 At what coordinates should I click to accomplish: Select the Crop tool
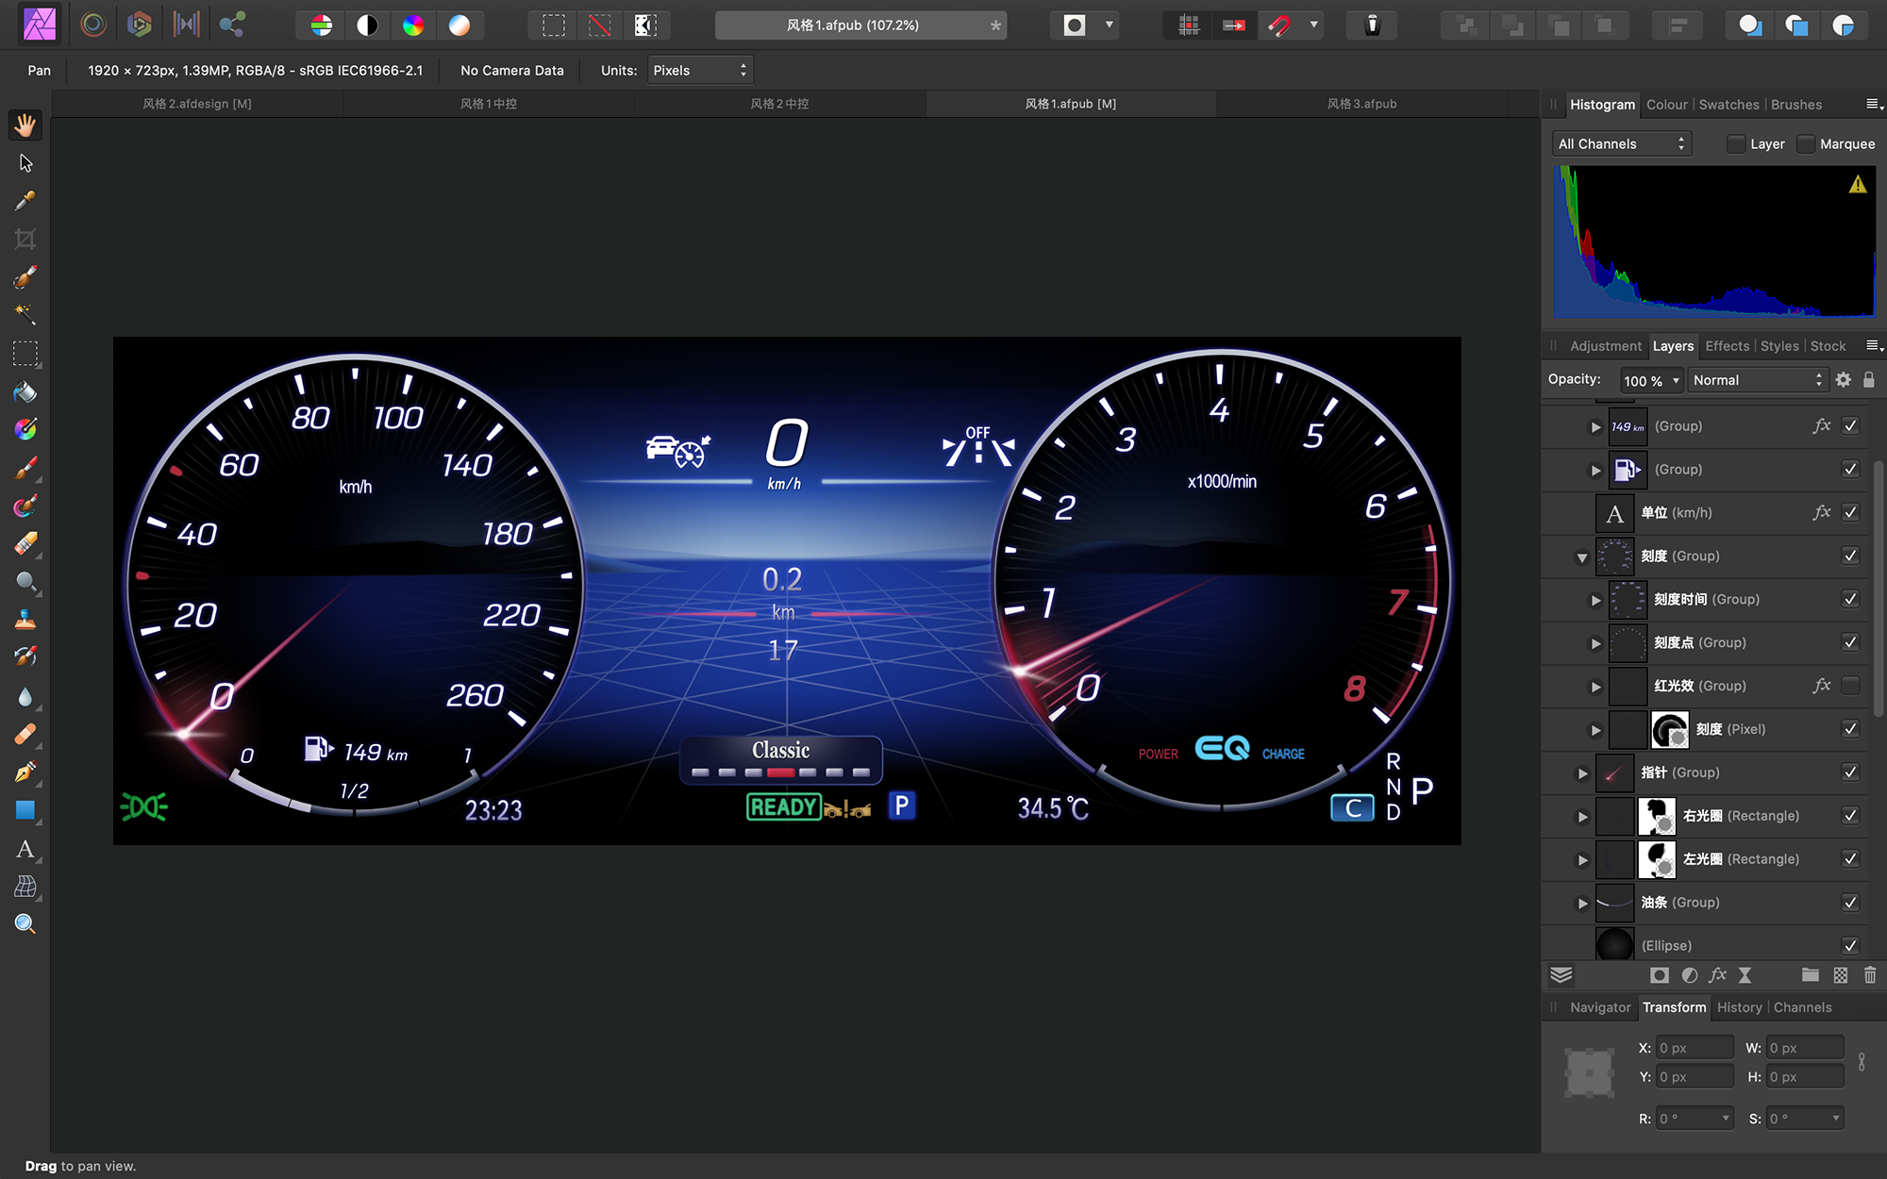[x=25, y=240]
